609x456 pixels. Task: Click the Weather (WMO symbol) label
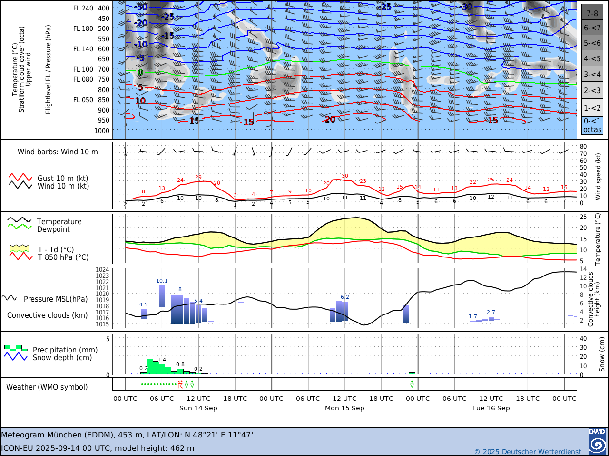(47, 387)
